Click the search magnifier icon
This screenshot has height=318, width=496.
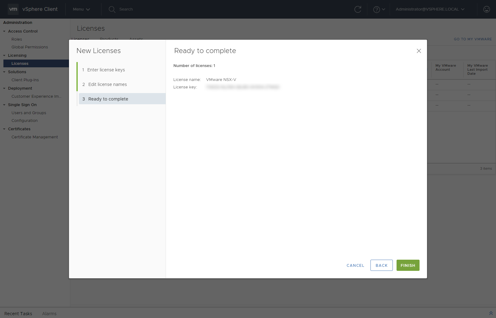[x=112, y=9]
